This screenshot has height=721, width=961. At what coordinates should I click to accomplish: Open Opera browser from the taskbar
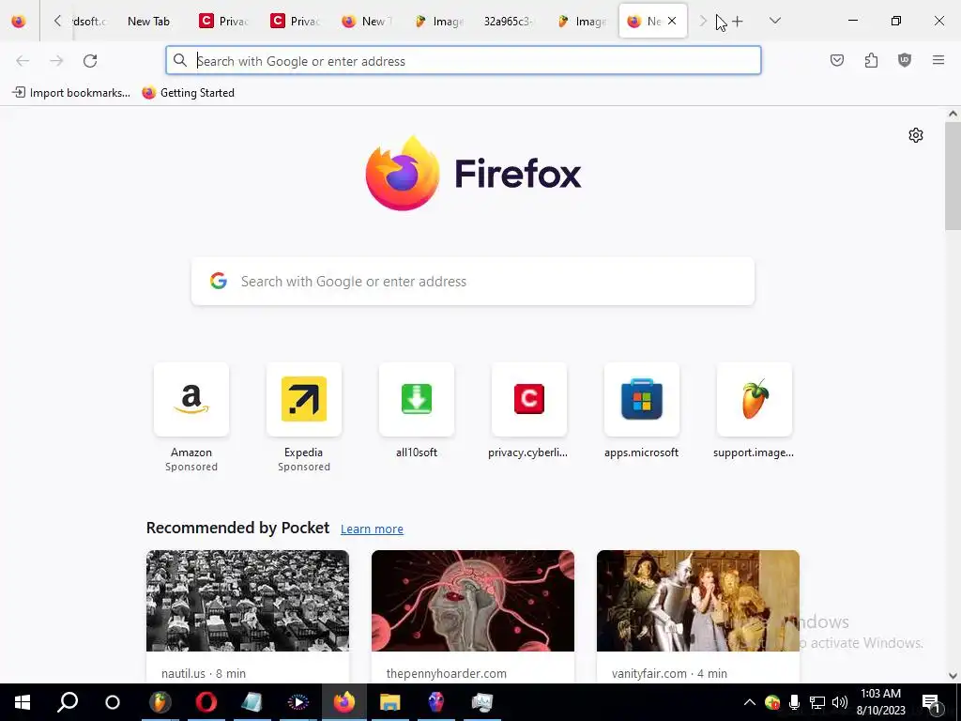206,702
